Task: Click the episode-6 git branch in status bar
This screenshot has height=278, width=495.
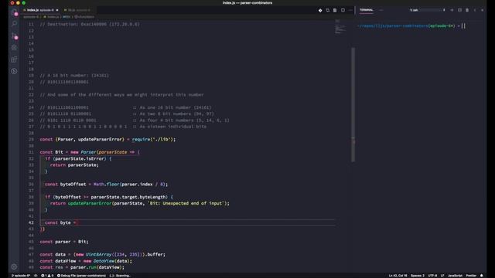Action: [21, 276]
